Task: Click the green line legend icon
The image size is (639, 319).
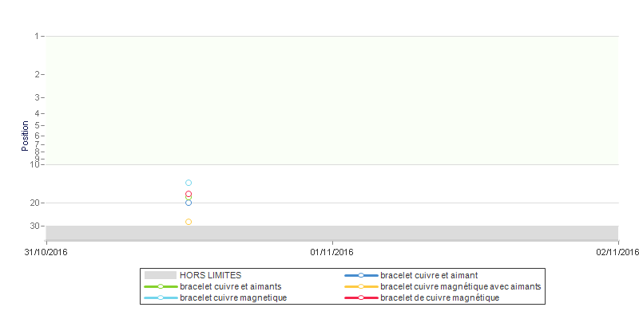Action: (161, 286)
